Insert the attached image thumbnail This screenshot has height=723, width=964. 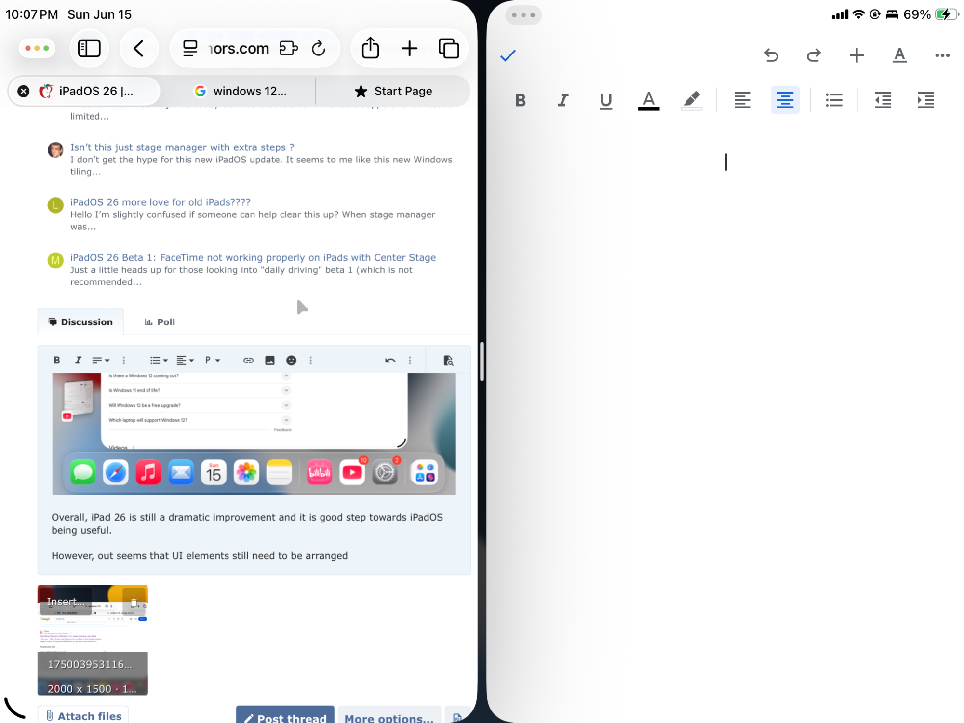pos(66,602)
